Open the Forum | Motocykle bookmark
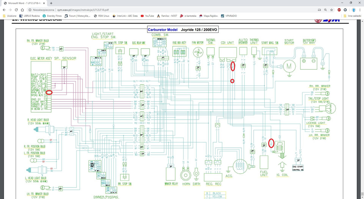Image resolution: width=364 pixels, height=199 pixels. (78, 16)
